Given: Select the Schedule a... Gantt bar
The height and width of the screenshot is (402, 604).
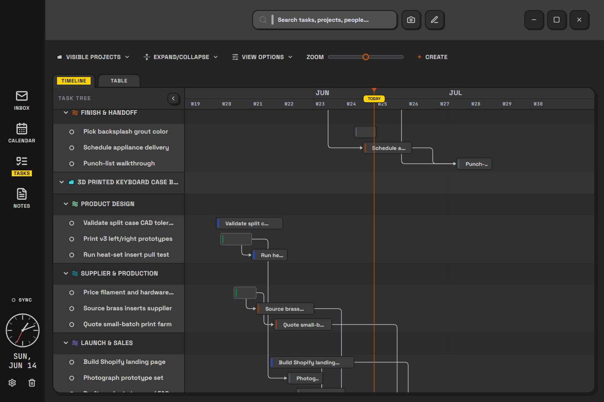Looking at the screenshot, I should [388, 148].
